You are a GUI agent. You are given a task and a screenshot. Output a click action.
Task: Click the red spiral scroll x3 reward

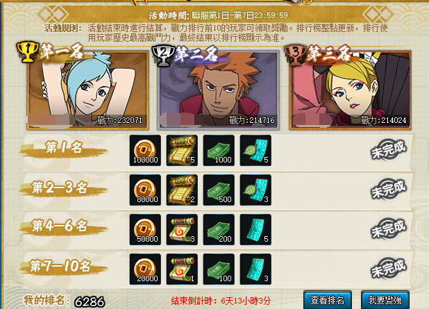point(182,230)
